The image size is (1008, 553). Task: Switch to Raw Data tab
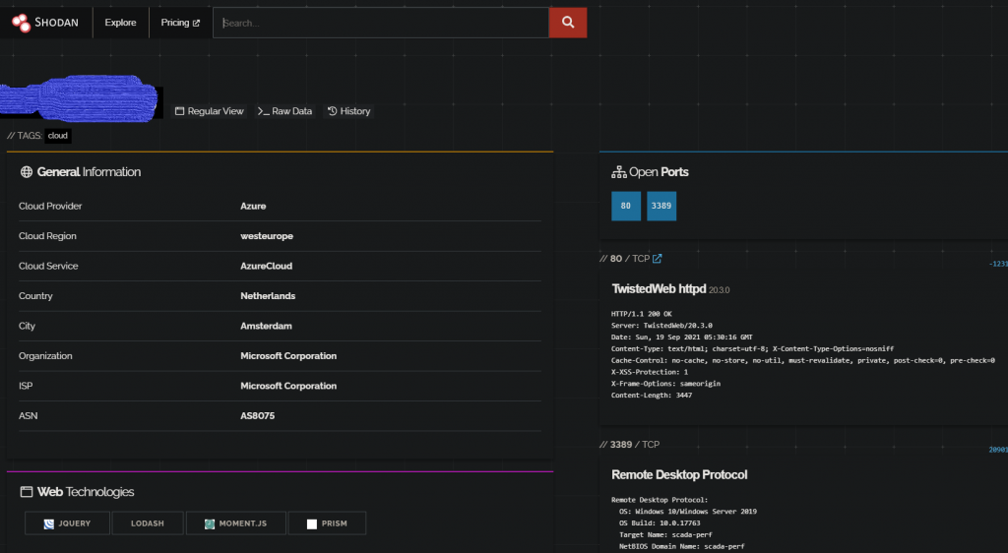tap(284, 111)
